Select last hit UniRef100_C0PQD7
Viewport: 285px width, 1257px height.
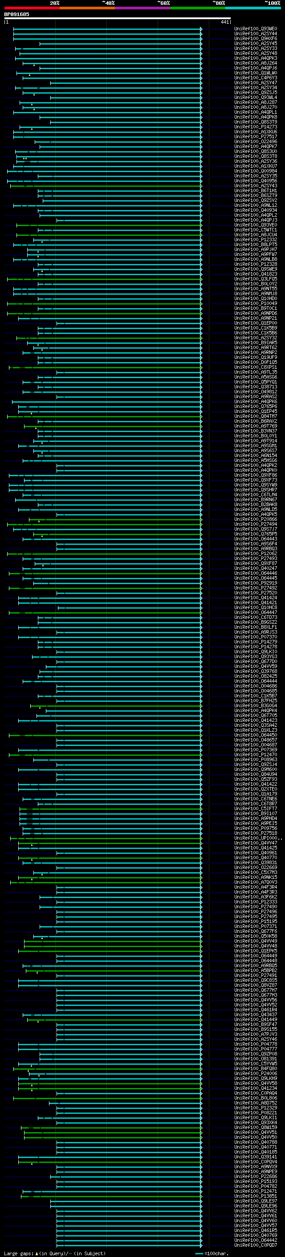(256, 1245)
